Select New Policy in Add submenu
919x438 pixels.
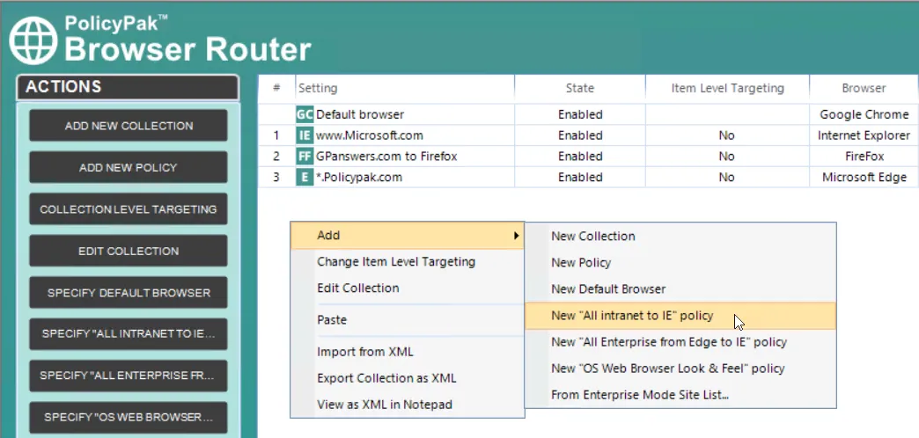[680, 262]
